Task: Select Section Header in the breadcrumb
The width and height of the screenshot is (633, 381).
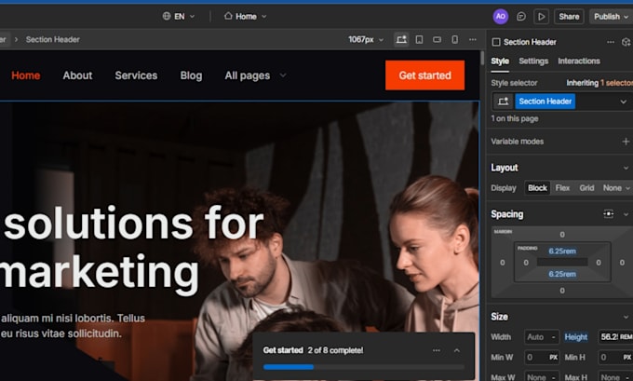Action: (x=52, y=39)
